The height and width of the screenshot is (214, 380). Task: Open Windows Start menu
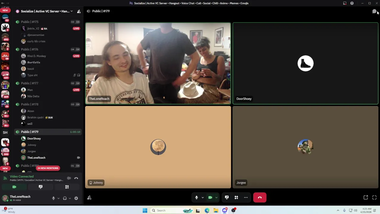tap(145, 210)
